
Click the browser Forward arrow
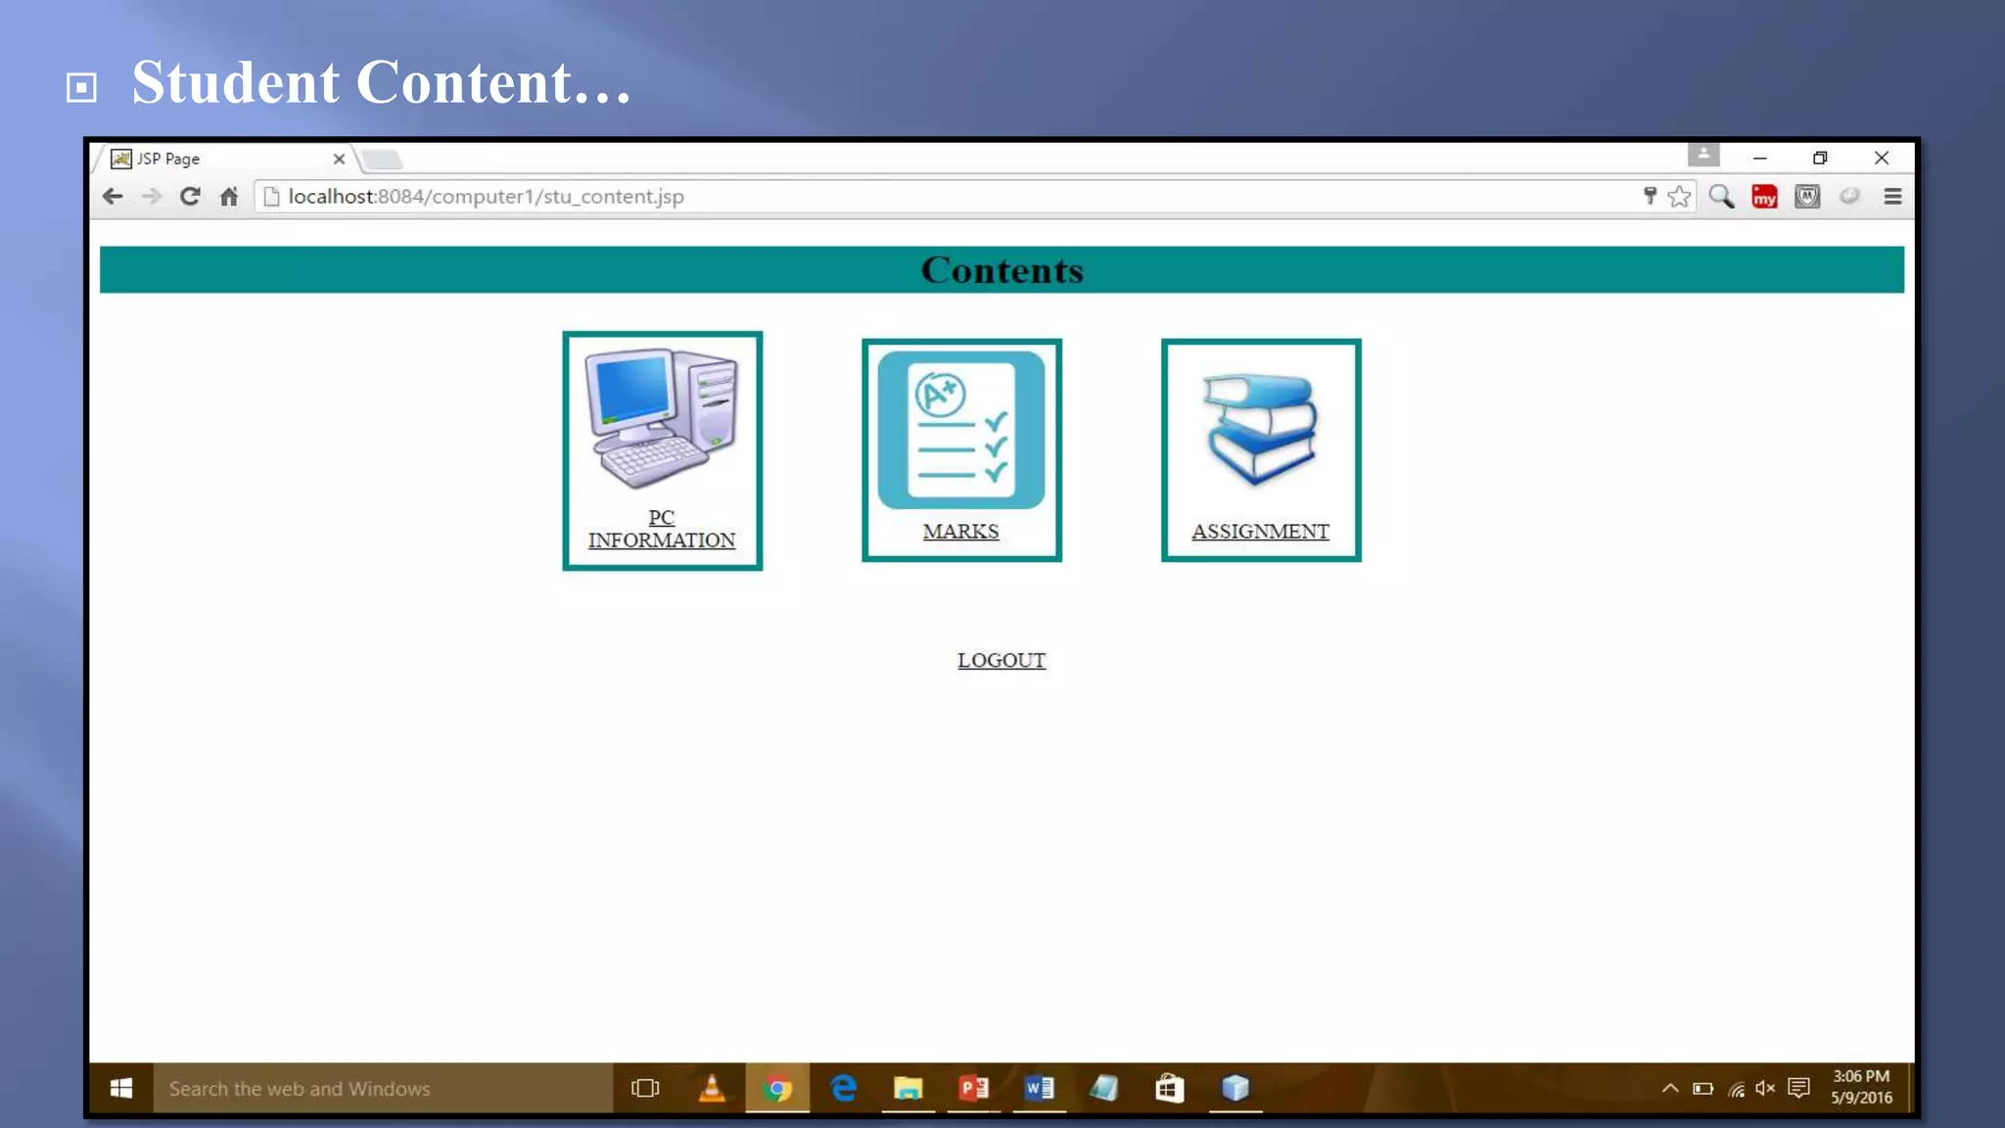click(151, 197)
